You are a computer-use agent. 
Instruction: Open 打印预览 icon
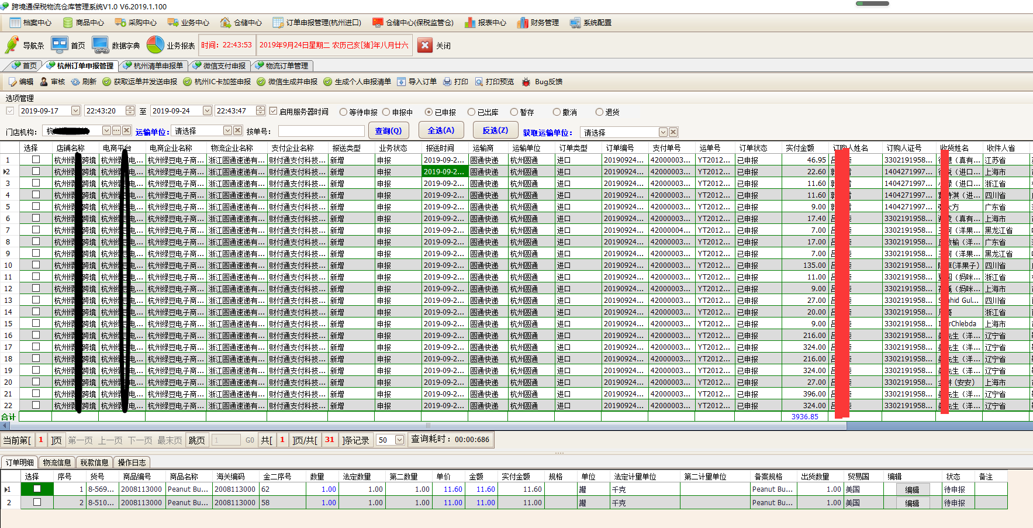(479, 82)
